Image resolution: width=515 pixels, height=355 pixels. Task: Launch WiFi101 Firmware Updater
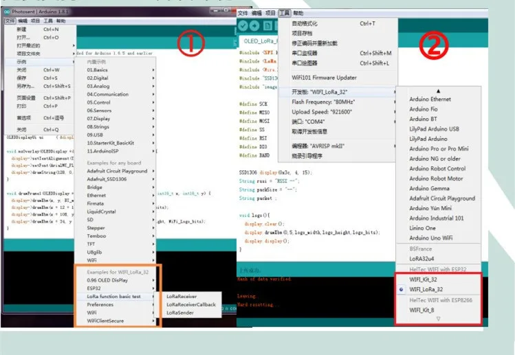(x=338, y=78)
